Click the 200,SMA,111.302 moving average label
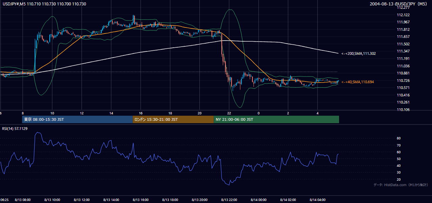The height and width of the screenshot is (203, 432). click(x=359, y=53)
